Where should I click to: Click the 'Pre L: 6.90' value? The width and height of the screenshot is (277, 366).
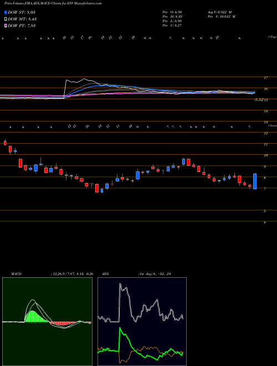point(172,21)
